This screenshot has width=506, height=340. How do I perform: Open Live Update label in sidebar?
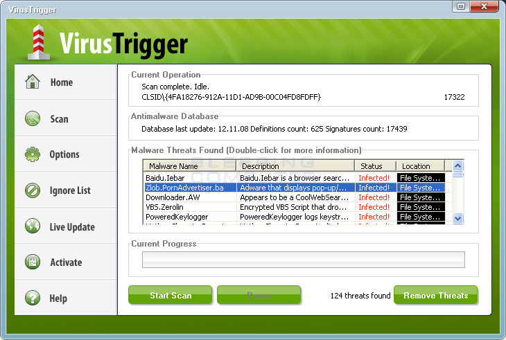point(72,227)
